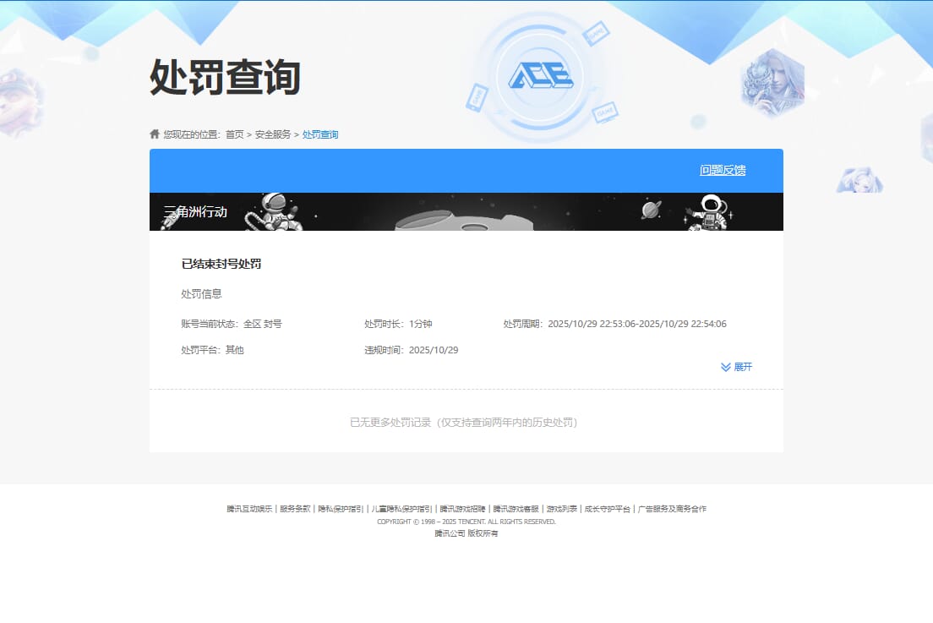Image resolution: width=933 pixels, height=623 pixels.
Task: Click the planet icon on the banner
Action: pyautogui.click(x=651, y=209)
